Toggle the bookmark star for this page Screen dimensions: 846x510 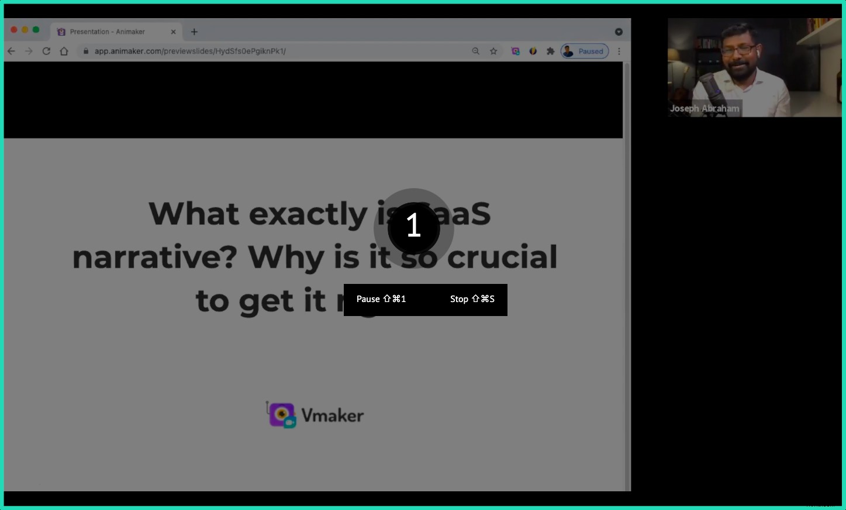click(493, 51)
